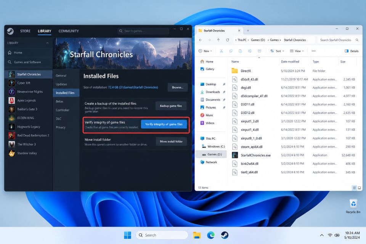Select the General properties tab
This screenshot has width=366, height=244.
coord(61,75)
